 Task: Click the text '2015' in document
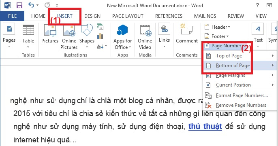tap(22, 114)
